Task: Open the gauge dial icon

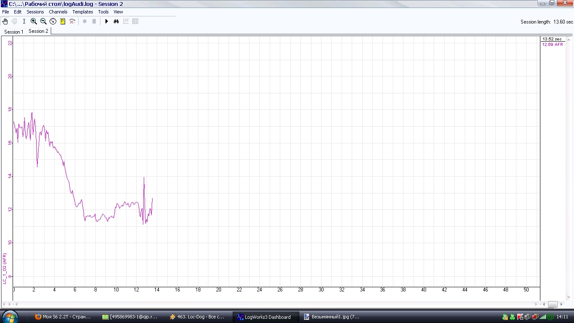Action: click(53, 21)
